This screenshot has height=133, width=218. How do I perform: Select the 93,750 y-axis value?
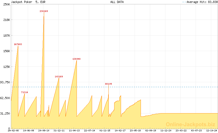tap(5, 82)
